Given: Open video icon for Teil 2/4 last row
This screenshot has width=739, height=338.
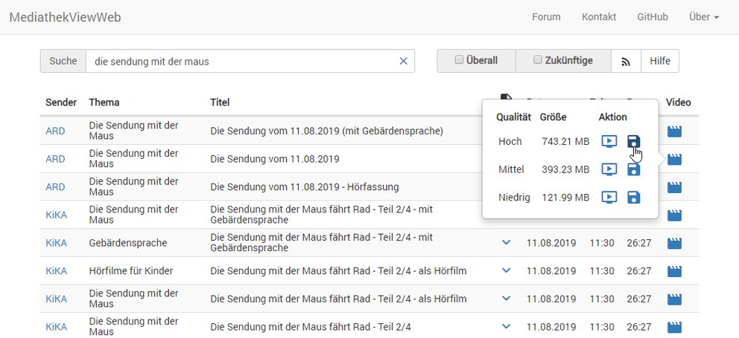Looking at the screenshot, I should click(x=674, y=327).
